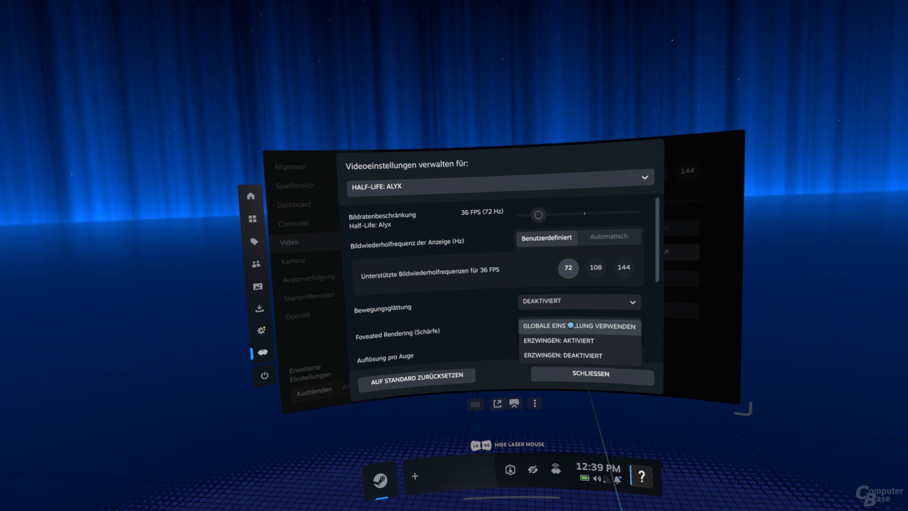Click the dock overlay icon below panel

click(514, 403)
